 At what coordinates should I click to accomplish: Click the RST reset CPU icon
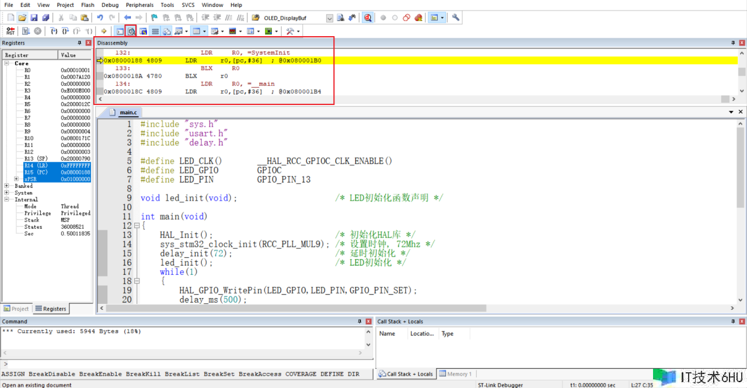click(11, 31)
